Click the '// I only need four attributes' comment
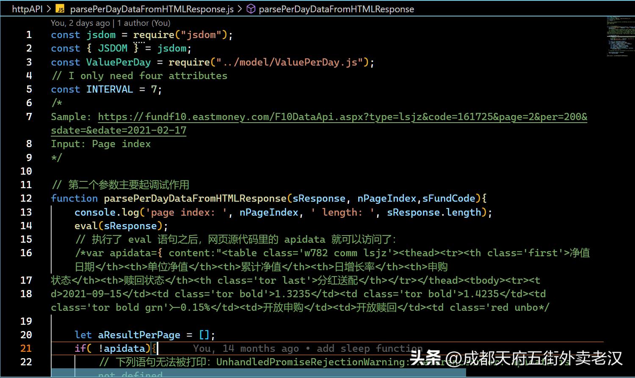The image size is (635, 378). 139,76
